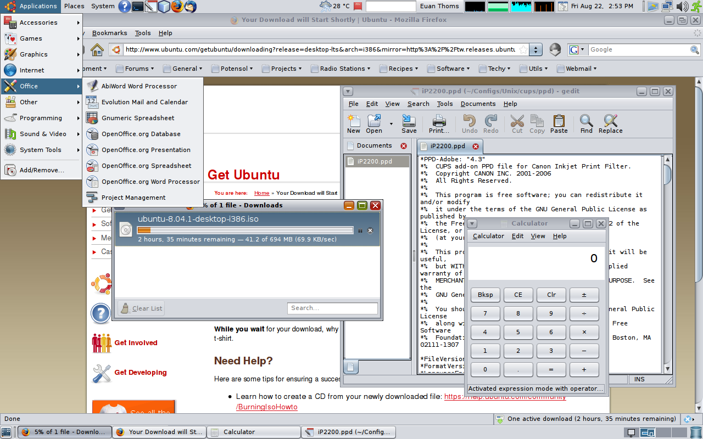Open the gedit Open recent-files dropdown arrow
This screenshot has width=703, height=439.
click(391, 124)
